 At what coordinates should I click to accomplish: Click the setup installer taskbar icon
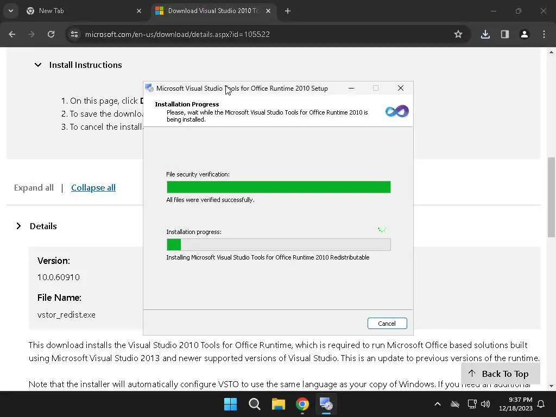click(x=326, y=404)
